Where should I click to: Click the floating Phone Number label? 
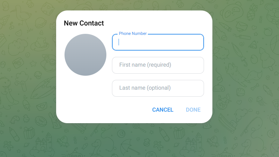click(x=133, y=33)
